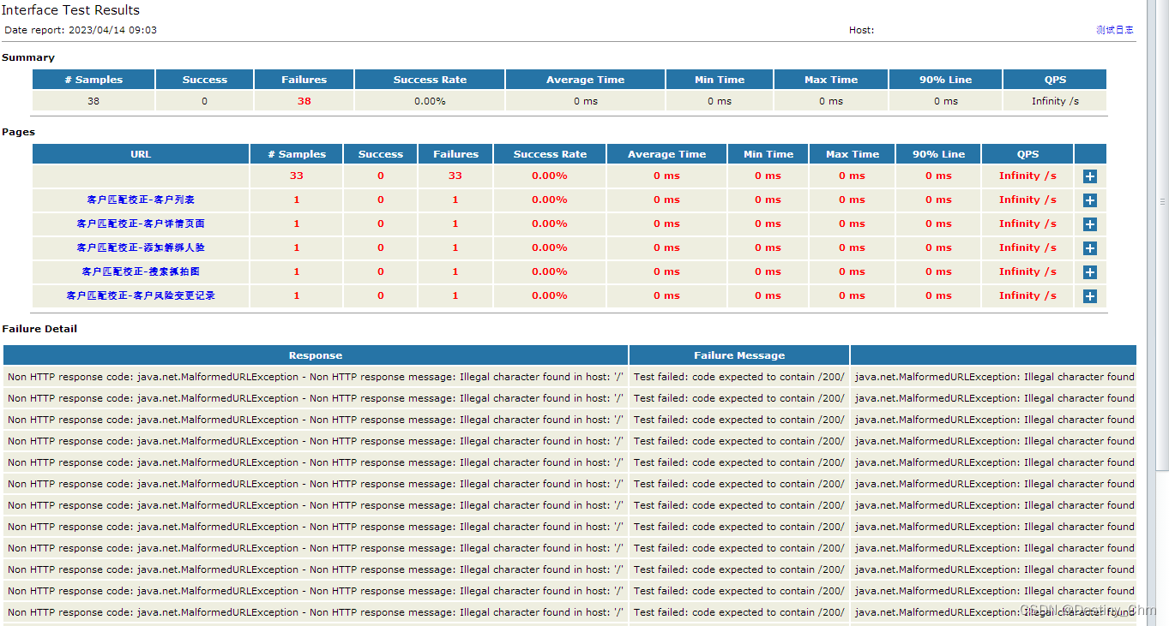
Task: Click the Summary QPS value Infinity /s
Action: [x=1055, y=101]
